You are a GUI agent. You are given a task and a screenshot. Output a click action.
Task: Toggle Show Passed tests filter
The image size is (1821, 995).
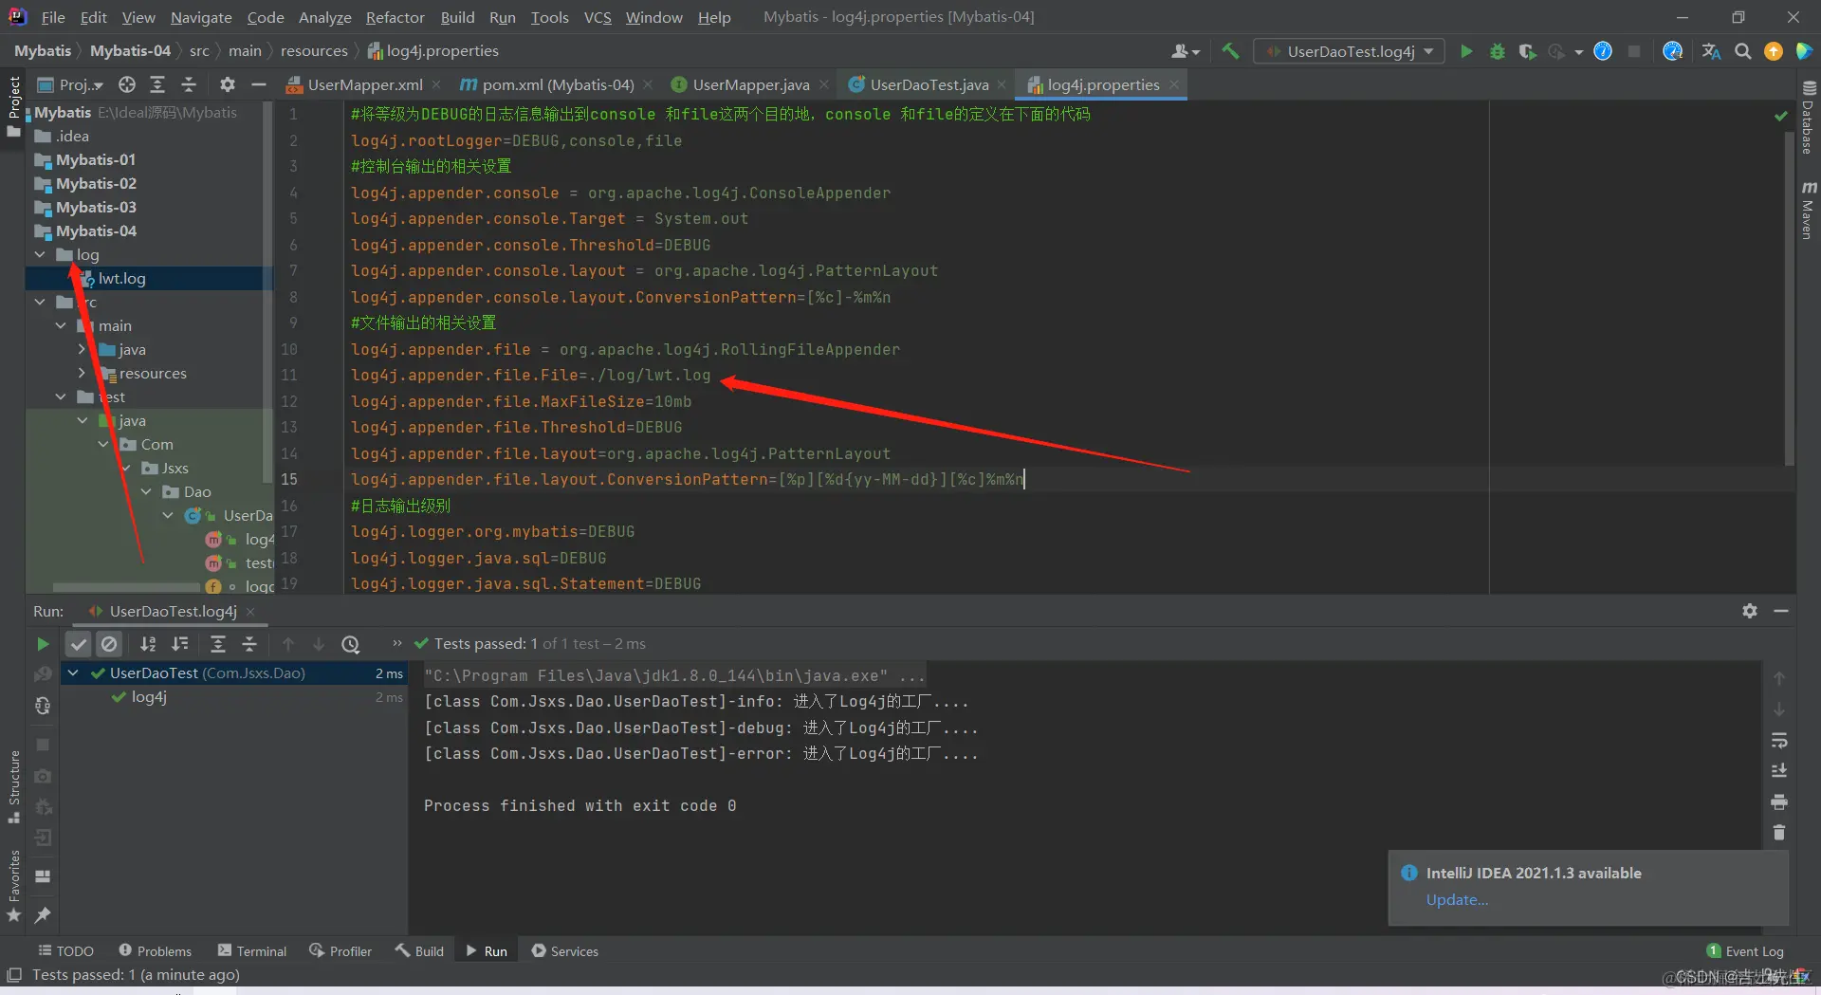[79, 644]
